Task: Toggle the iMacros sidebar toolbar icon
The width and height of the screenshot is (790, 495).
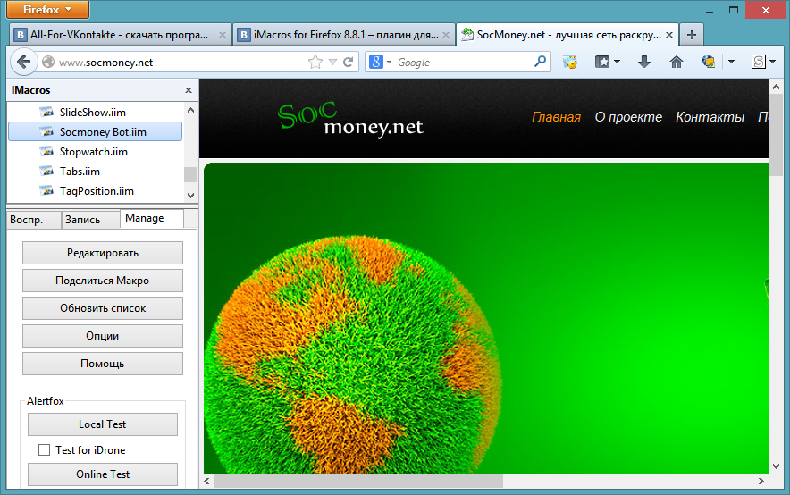Action: [x=570, y=62]
